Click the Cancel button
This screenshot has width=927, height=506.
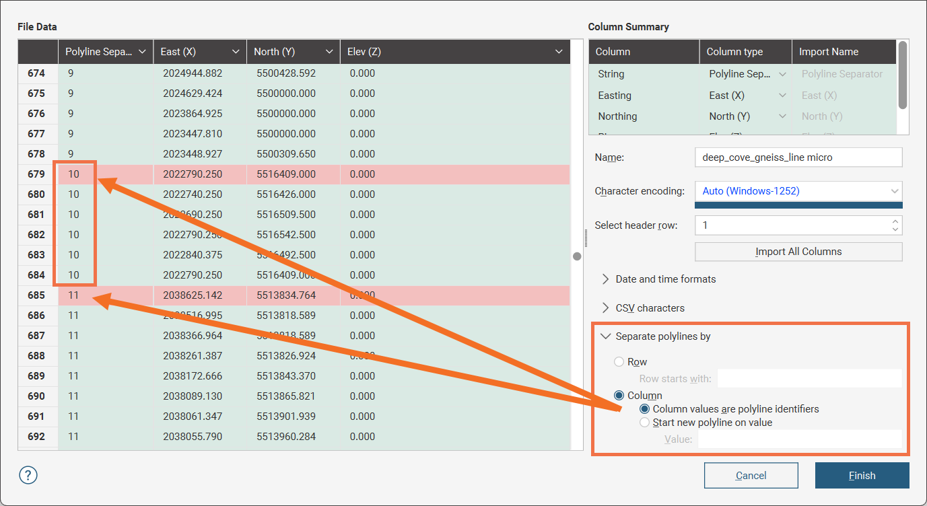pyautogui.click(x=751, y=476)
